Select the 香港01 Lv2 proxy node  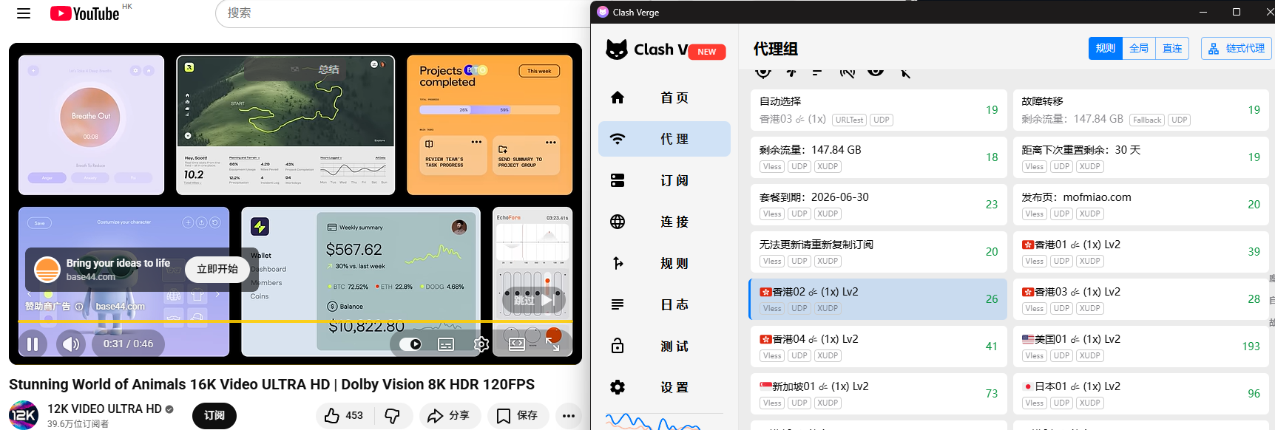click(x=1139, y=252)
